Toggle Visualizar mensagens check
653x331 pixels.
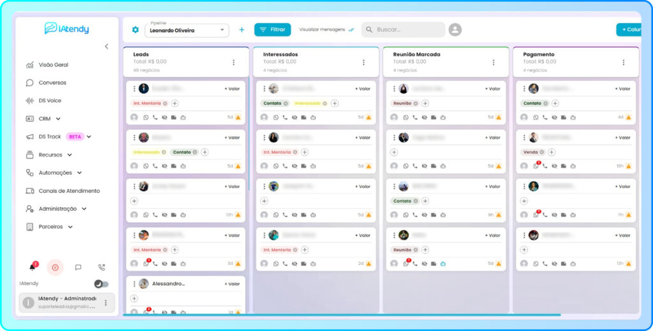pyautogui.click(x=351, y=29)
